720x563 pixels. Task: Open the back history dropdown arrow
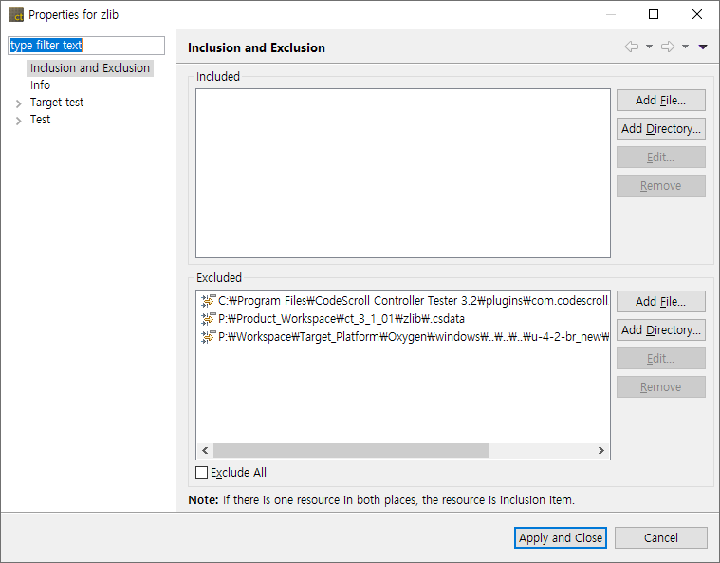coord(649,47)
